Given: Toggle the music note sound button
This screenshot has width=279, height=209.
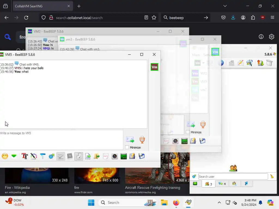Looking at the screenshot, I should pyautogui.click(x=79, y=156).
